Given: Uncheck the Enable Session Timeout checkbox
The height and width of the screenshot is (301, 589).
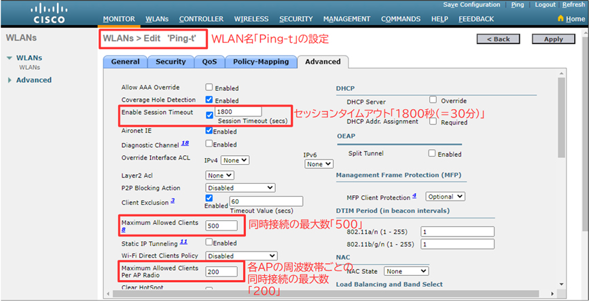Looking at the screenshot, I should click(209, 115).
